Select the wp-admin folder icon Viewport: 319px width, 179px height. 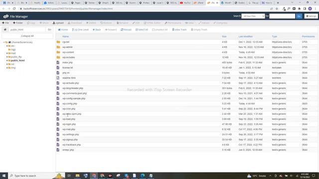[58, 47]
